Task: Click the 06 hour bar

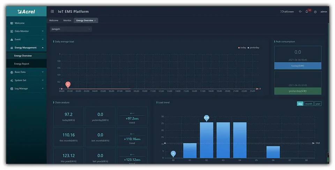Action: click(273, 152)
